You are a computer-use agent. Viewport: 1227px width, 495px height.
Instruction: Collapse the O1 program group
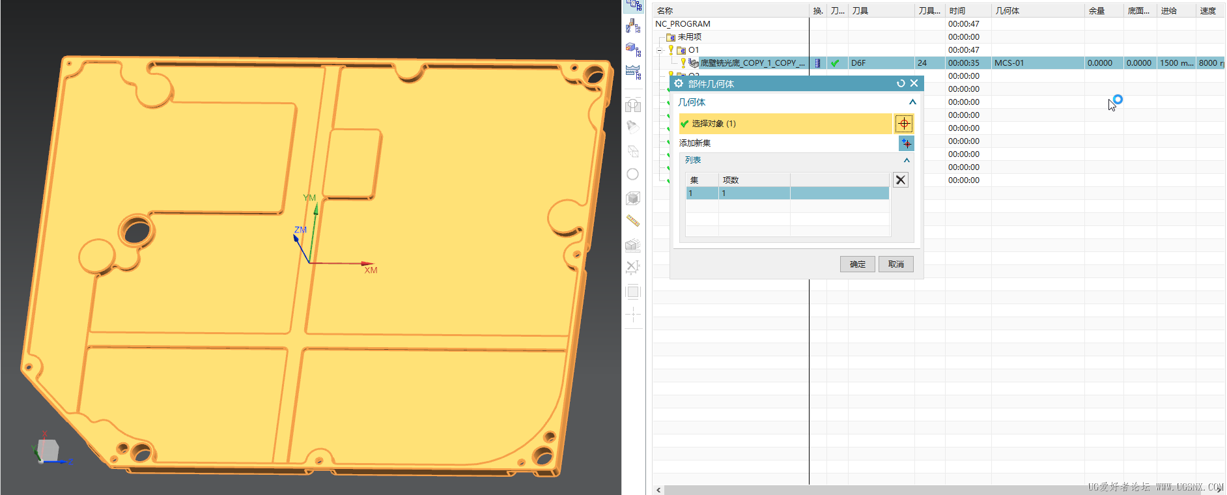(x=659, y=50)
